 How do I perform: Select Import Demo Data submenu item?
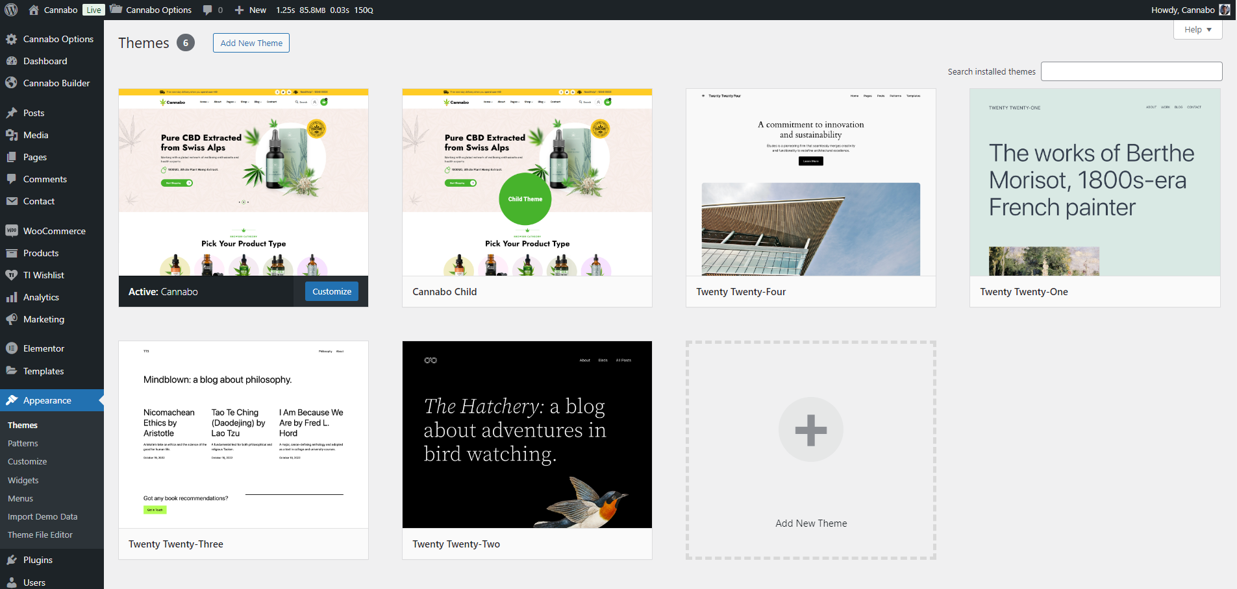click(x=42, y=516)
